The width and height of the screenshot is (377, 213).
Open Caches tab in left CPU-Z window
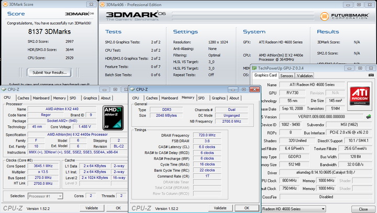[24, 98]
